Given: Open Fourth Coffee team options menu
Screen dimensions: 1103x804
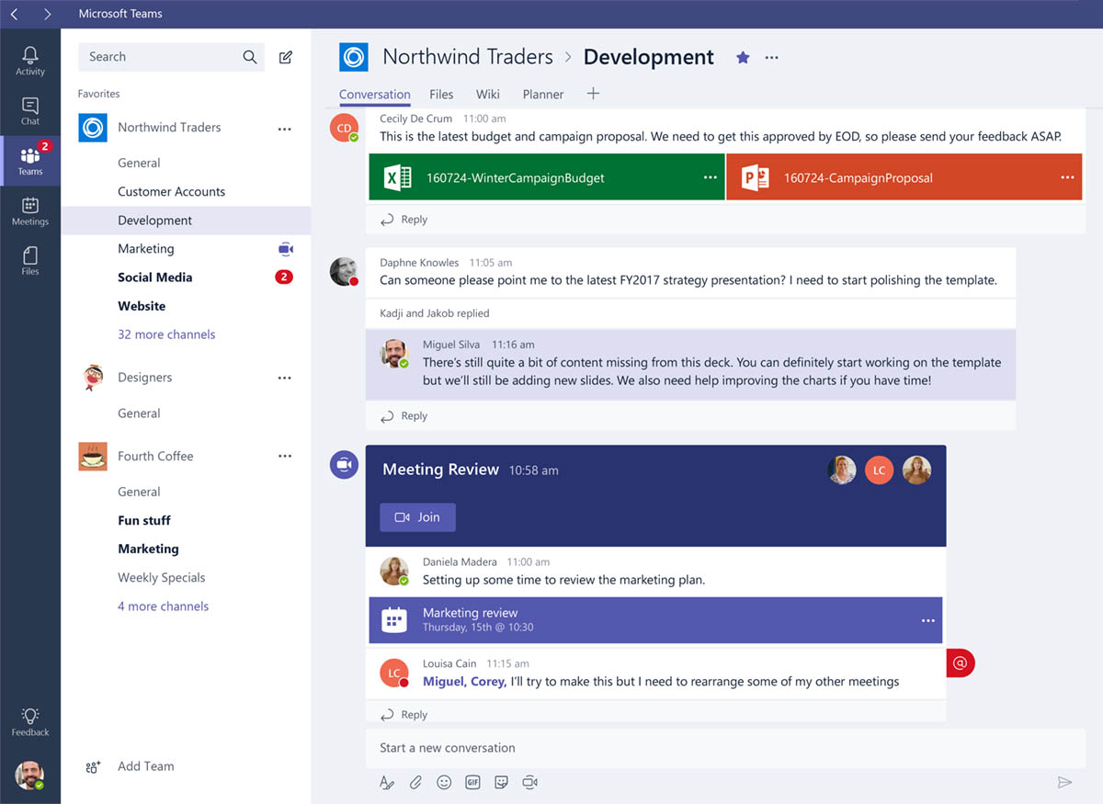Looking at the screenshot, I should [285, 456].
